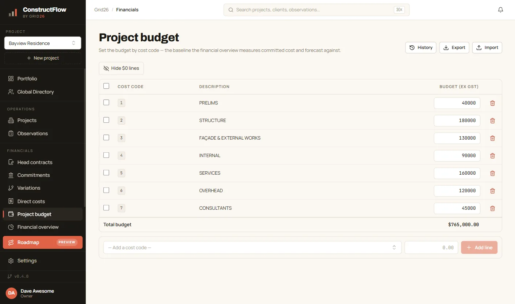The width and height of the screenshot is (515, 304).
Task: Click the DA user avatar
Action: (x=11, y=293)
